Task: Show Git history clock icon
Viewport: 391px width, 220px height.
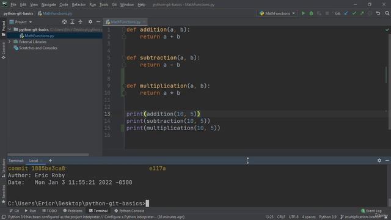Action: click(370, 13)
